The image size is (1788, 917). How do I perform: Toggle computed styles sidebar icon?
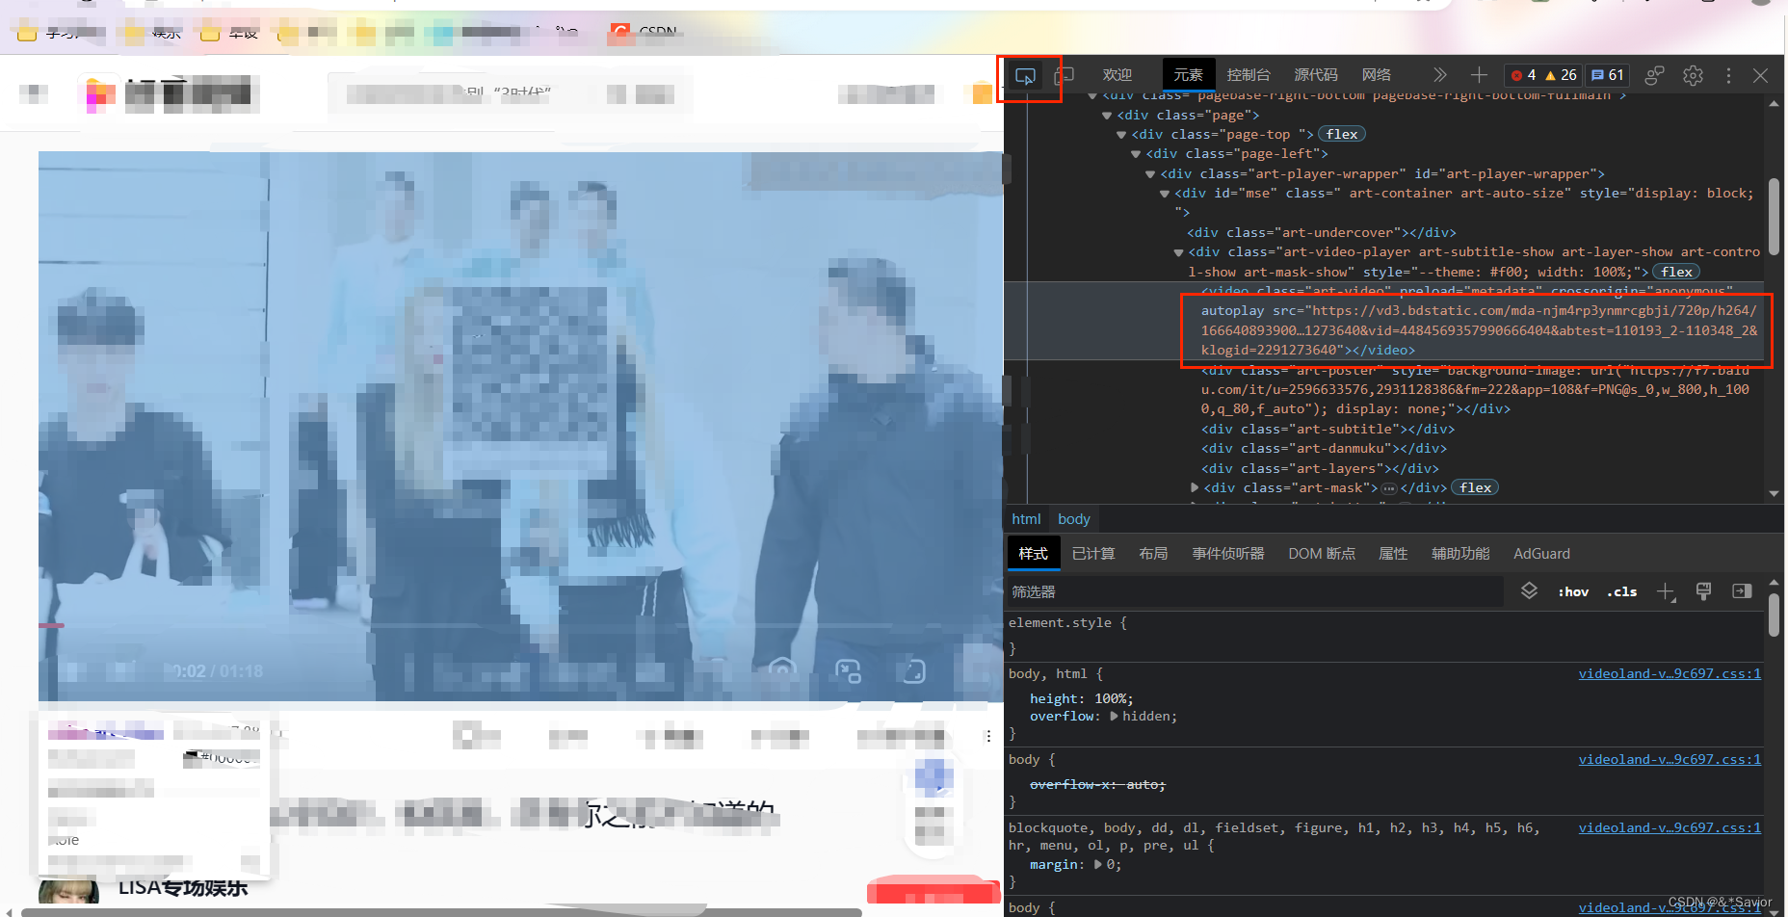coord(1742,591)
